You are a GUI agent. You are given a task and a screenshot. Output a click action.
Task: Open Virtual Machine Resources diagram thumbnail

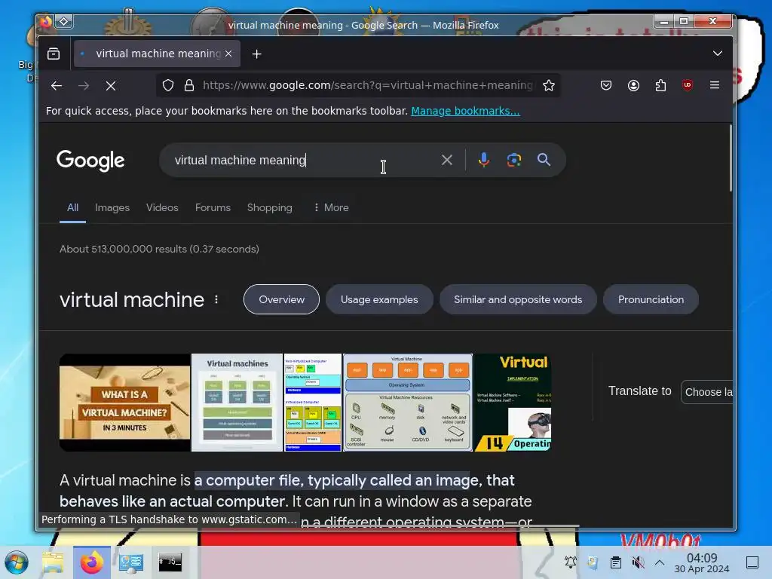[x=408, y=403]
